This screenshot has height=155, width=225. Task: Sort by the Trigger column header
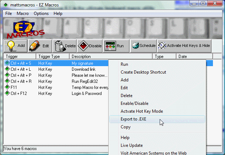pyautogui.click(x=20, y=57)
